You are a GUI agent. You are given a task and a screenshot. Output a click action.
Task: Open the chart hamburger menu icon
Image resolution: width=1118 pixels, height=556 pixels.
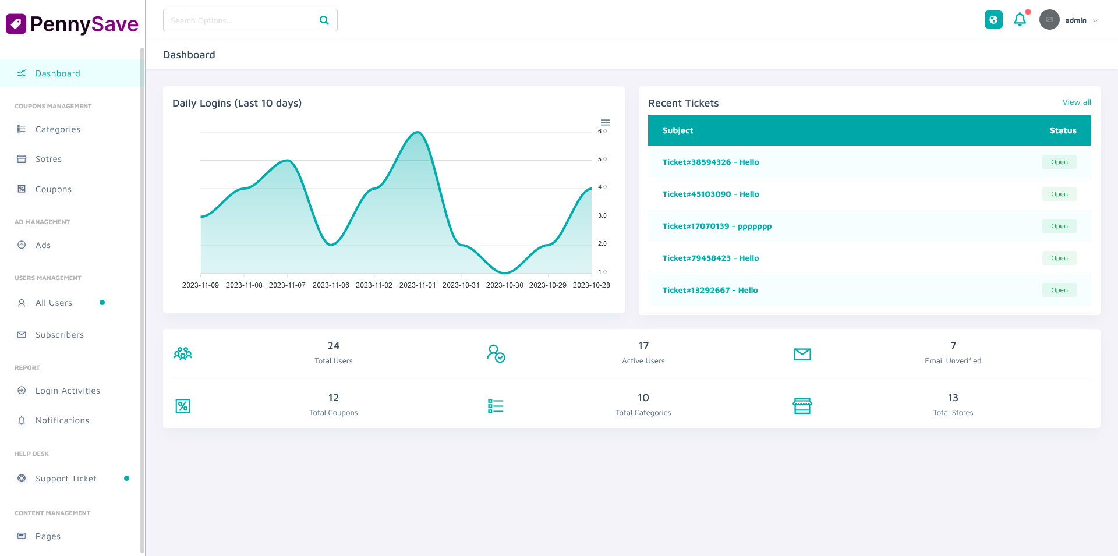click(x=605, y=122)
